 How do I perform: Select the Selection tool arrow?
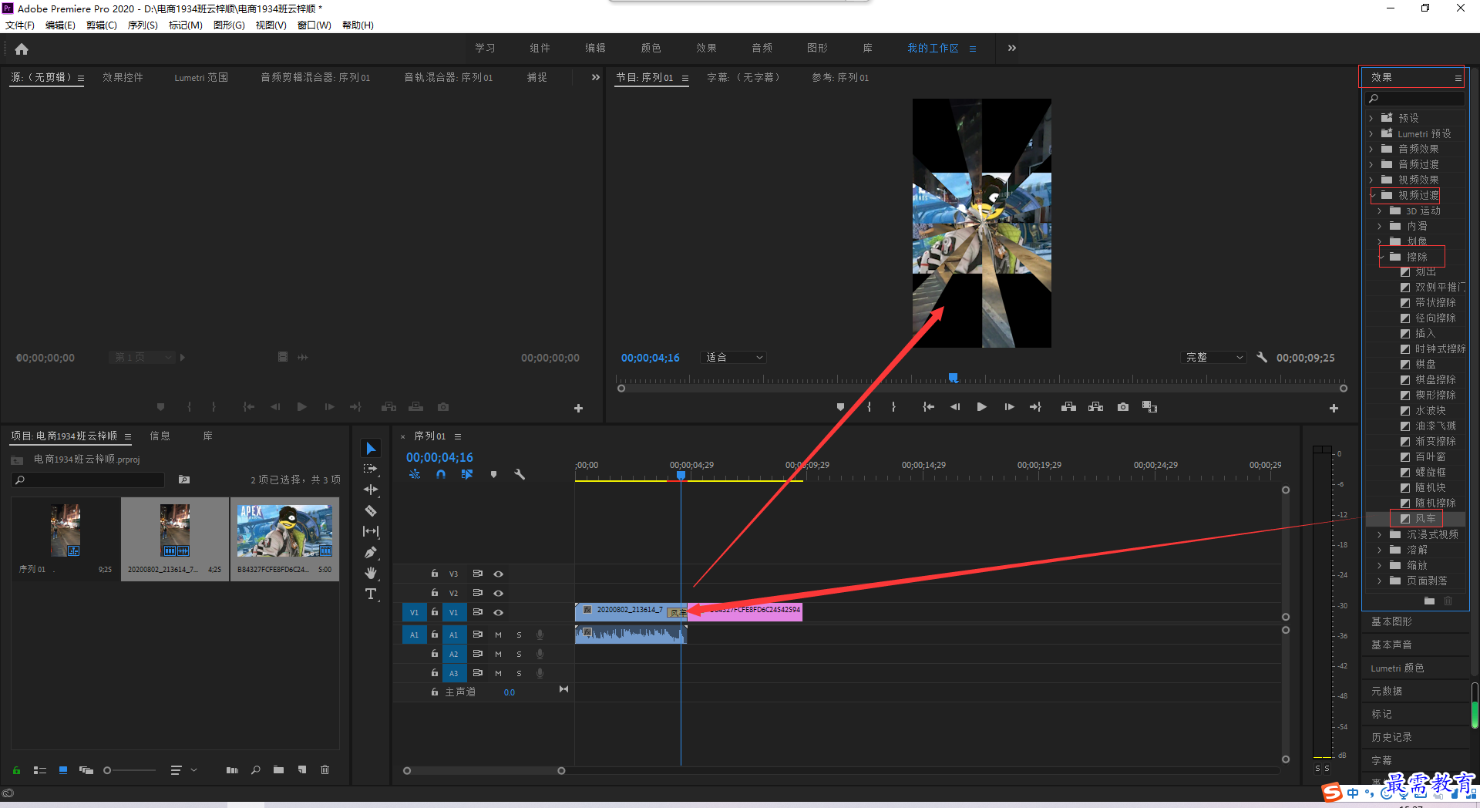click(x=371, y=449)
